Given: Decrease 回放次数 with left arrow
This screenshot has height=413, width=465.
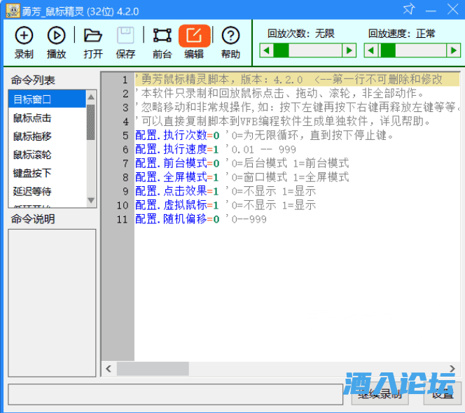Looking at the screenshot, I should (266, 50).
